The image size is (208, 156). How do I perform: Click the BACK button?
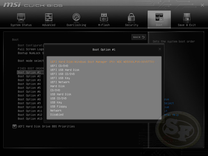click(139, 37)
